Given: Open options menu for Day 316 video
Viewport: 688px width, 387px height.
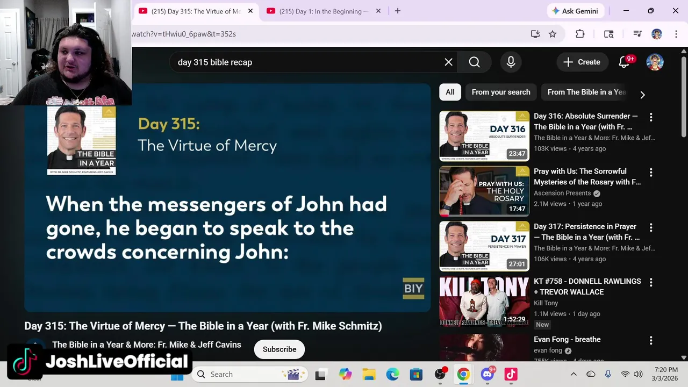Looking at the screenshot, I should (x=651, y=117).
